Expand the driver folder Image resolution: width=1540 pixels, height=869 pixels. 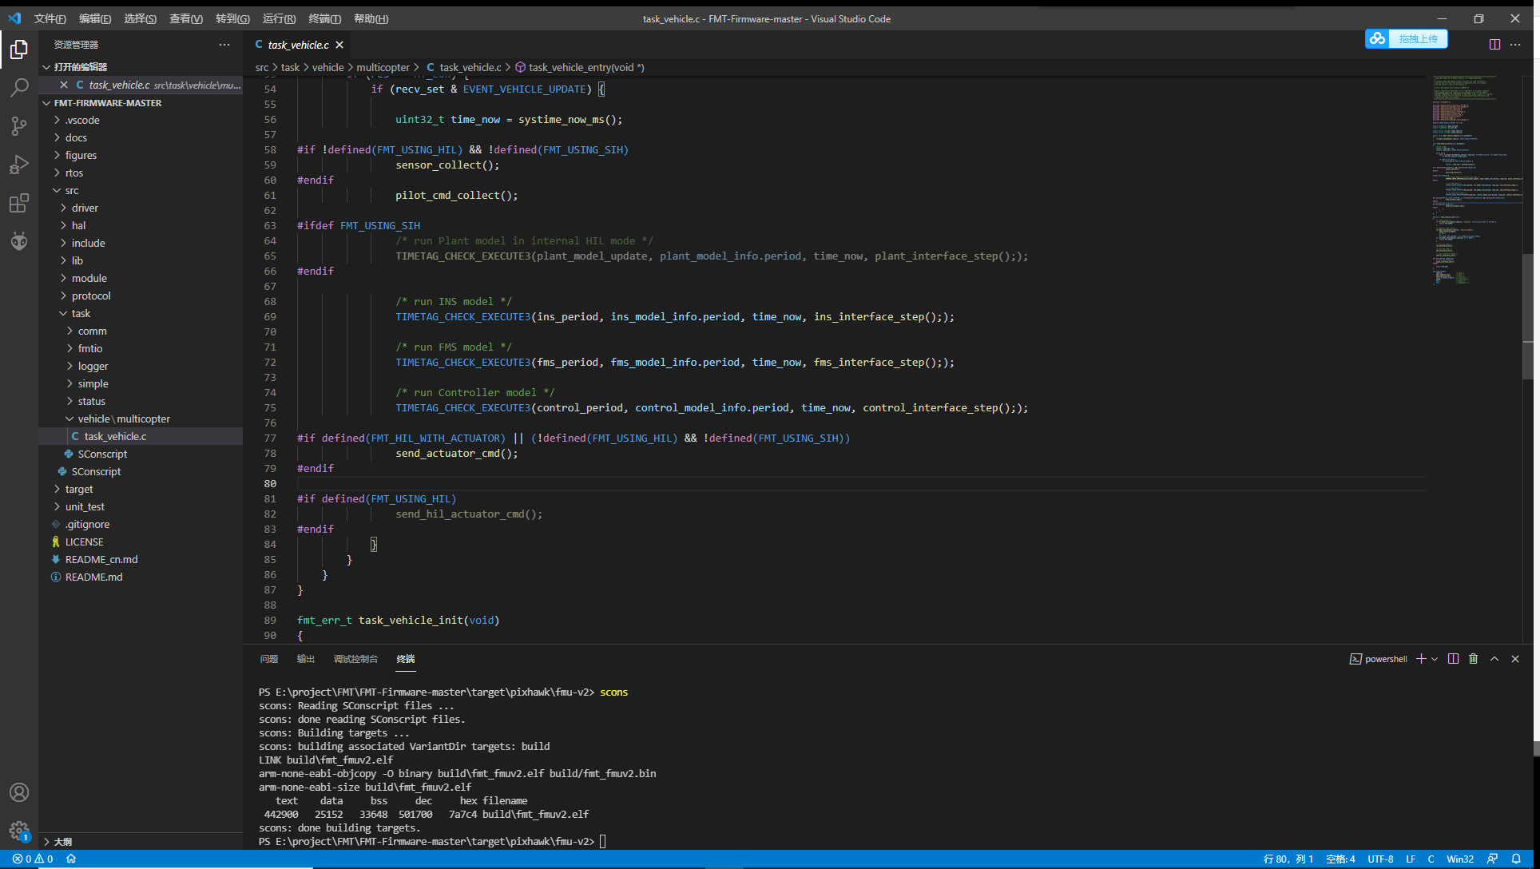(x=85, y=208)
